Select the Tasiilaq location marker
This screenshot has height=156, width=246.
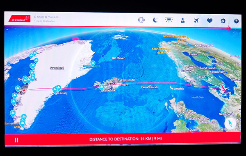[55, 90]
